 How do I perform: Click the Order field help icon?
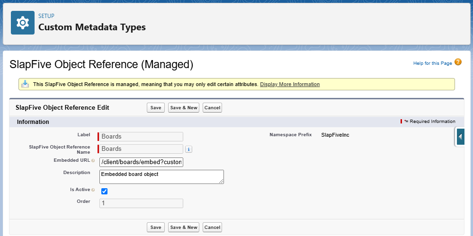pyautogui.click(x=93, y=202)
